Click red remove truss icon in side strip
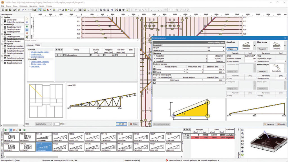The height and width of the screenshot is (162, 288). click(x=27, y=33)
